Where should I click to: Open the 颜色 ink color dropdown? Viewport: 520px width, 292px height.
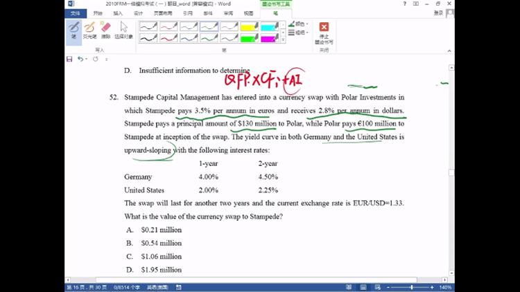coord(298,24)
